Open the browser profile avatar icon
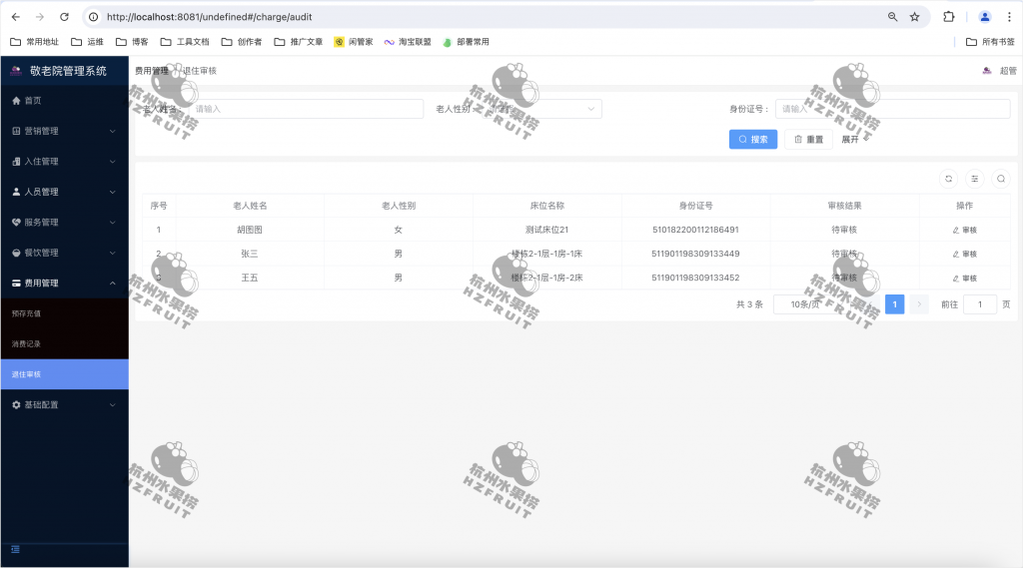Image resolution: width=1023 pixels, height=568 pixels. coord(985,17)
